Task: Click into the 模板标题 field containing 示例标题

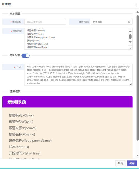Action: 110,22
